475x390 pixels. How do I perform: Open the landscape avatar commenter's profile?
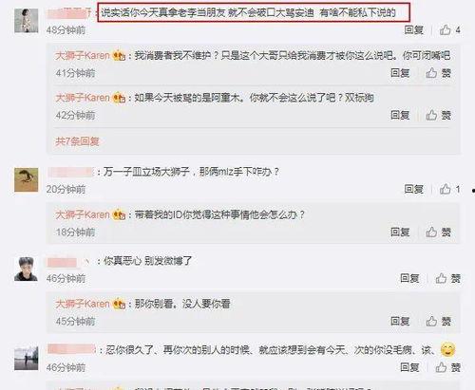[x=27, y=359]
